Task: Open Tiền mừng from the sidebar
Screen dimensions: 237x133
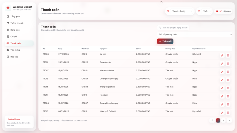Action: point(19,50)
